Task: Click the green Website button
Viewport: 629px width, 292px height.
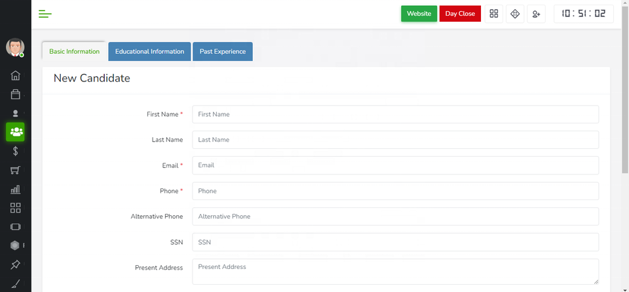Action: tap(419, 14)
